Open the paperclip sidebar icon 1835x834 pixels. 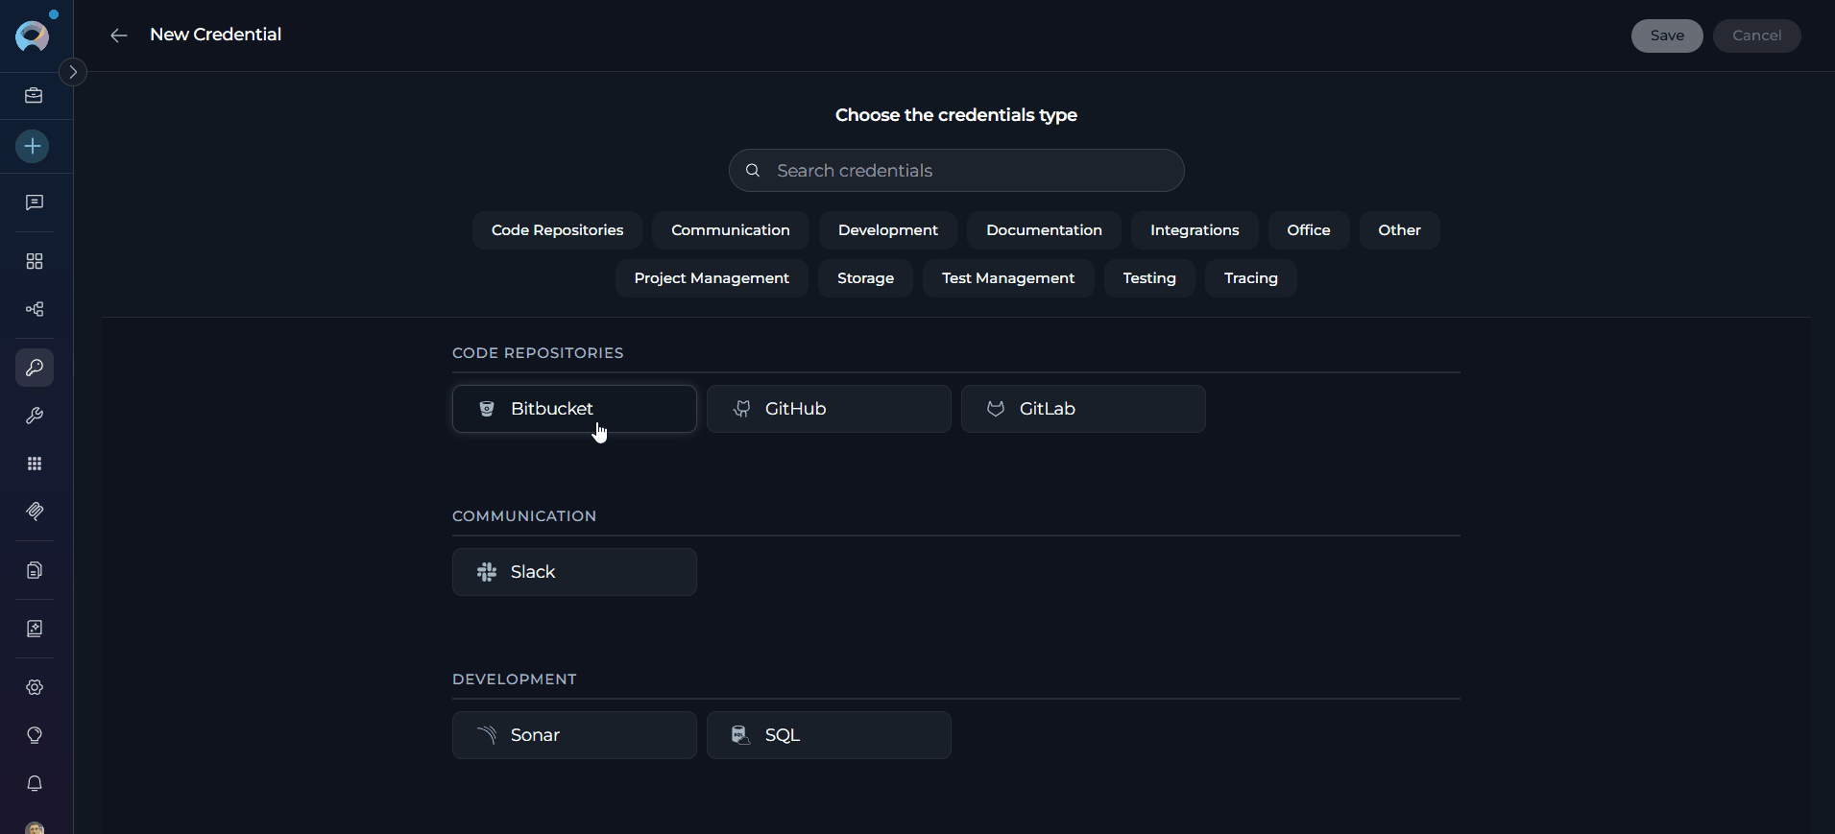tap(35, 512)
